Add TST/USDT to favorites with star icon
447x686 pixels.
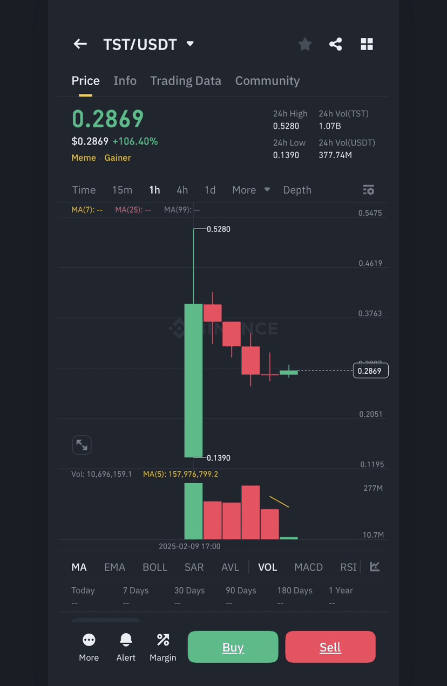(305, 44)
